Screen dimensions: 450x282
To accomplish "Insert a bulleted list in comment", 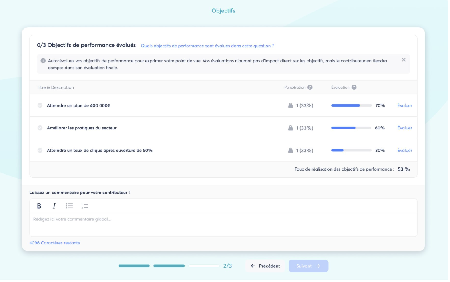I will (70, 206).
